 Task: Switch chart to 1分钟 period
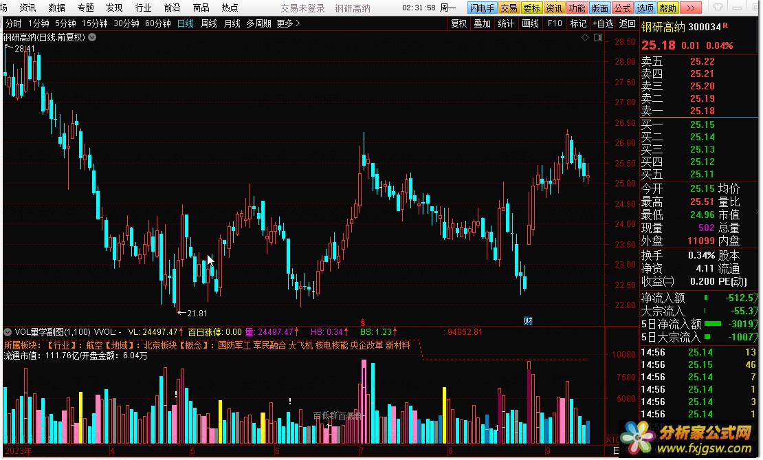(x=38, y=23)
